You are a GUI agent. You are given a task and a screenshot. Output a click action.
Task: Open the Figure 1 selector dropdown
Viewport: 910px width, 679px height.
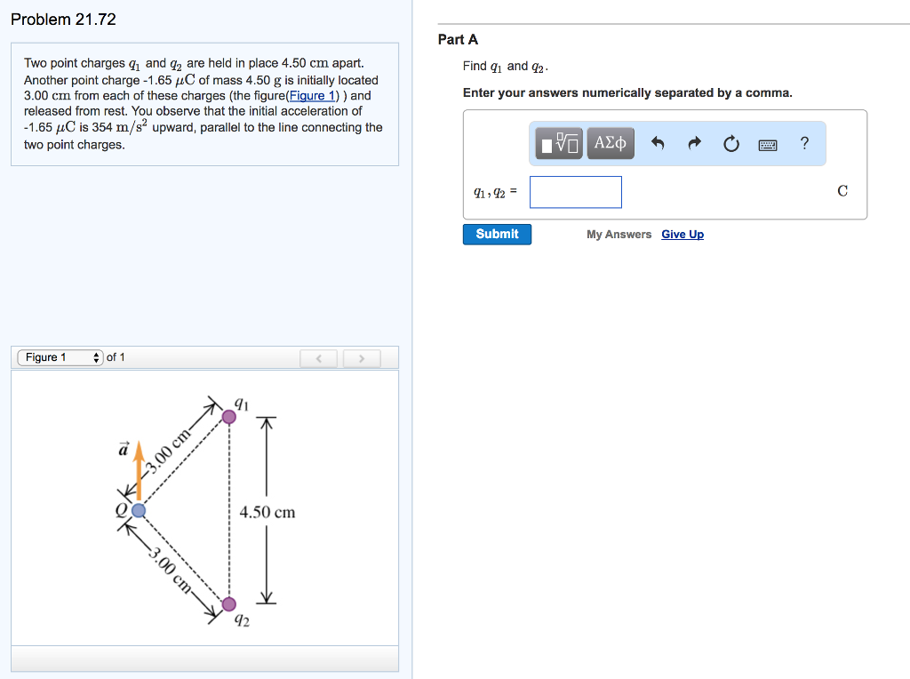(x=49, y=356)
